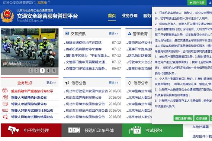This screenshot has height=141, width=212.
Task: Click the national police emblem logo
Action: (7, 16)
